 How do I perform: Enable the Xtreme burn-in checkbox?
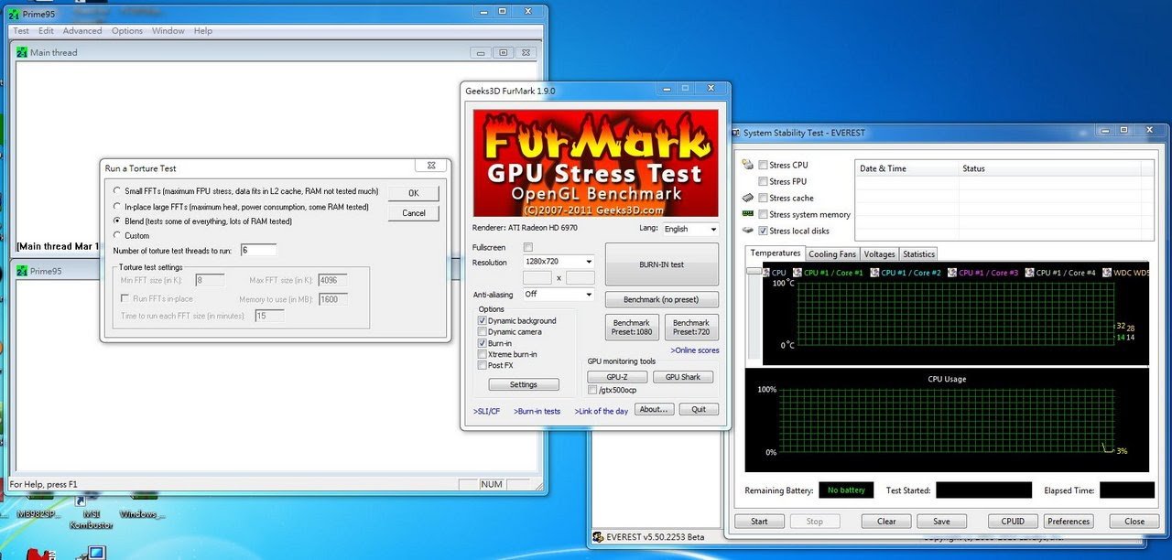point(483,354)
